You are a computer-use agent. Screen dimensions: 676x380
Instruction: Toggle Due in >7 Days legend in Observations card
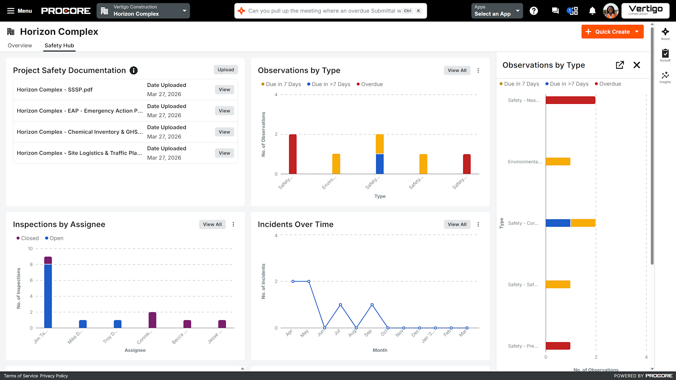pyautogui.click(x=329, y=84)
